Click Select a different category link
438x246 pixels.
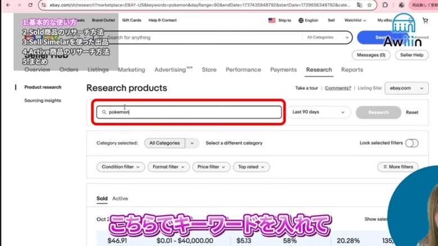[234, 143]
